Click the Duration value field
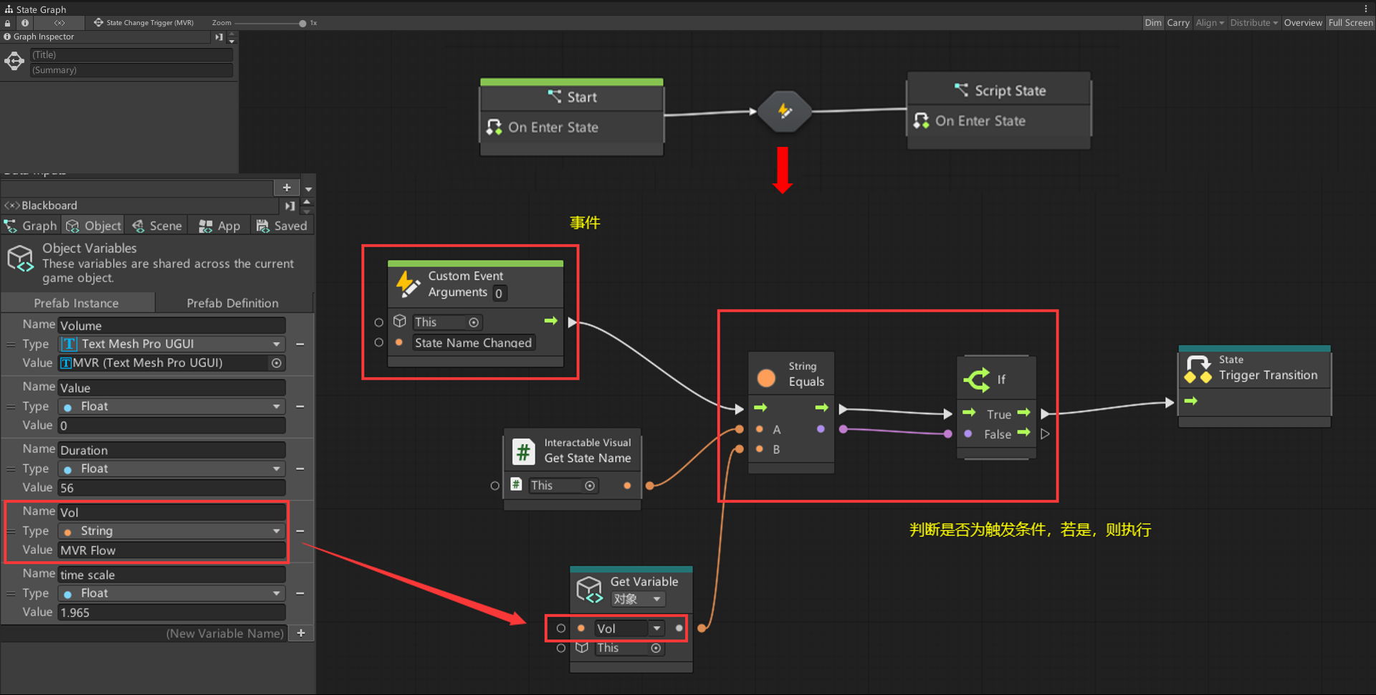 click(x=171, y=488)
